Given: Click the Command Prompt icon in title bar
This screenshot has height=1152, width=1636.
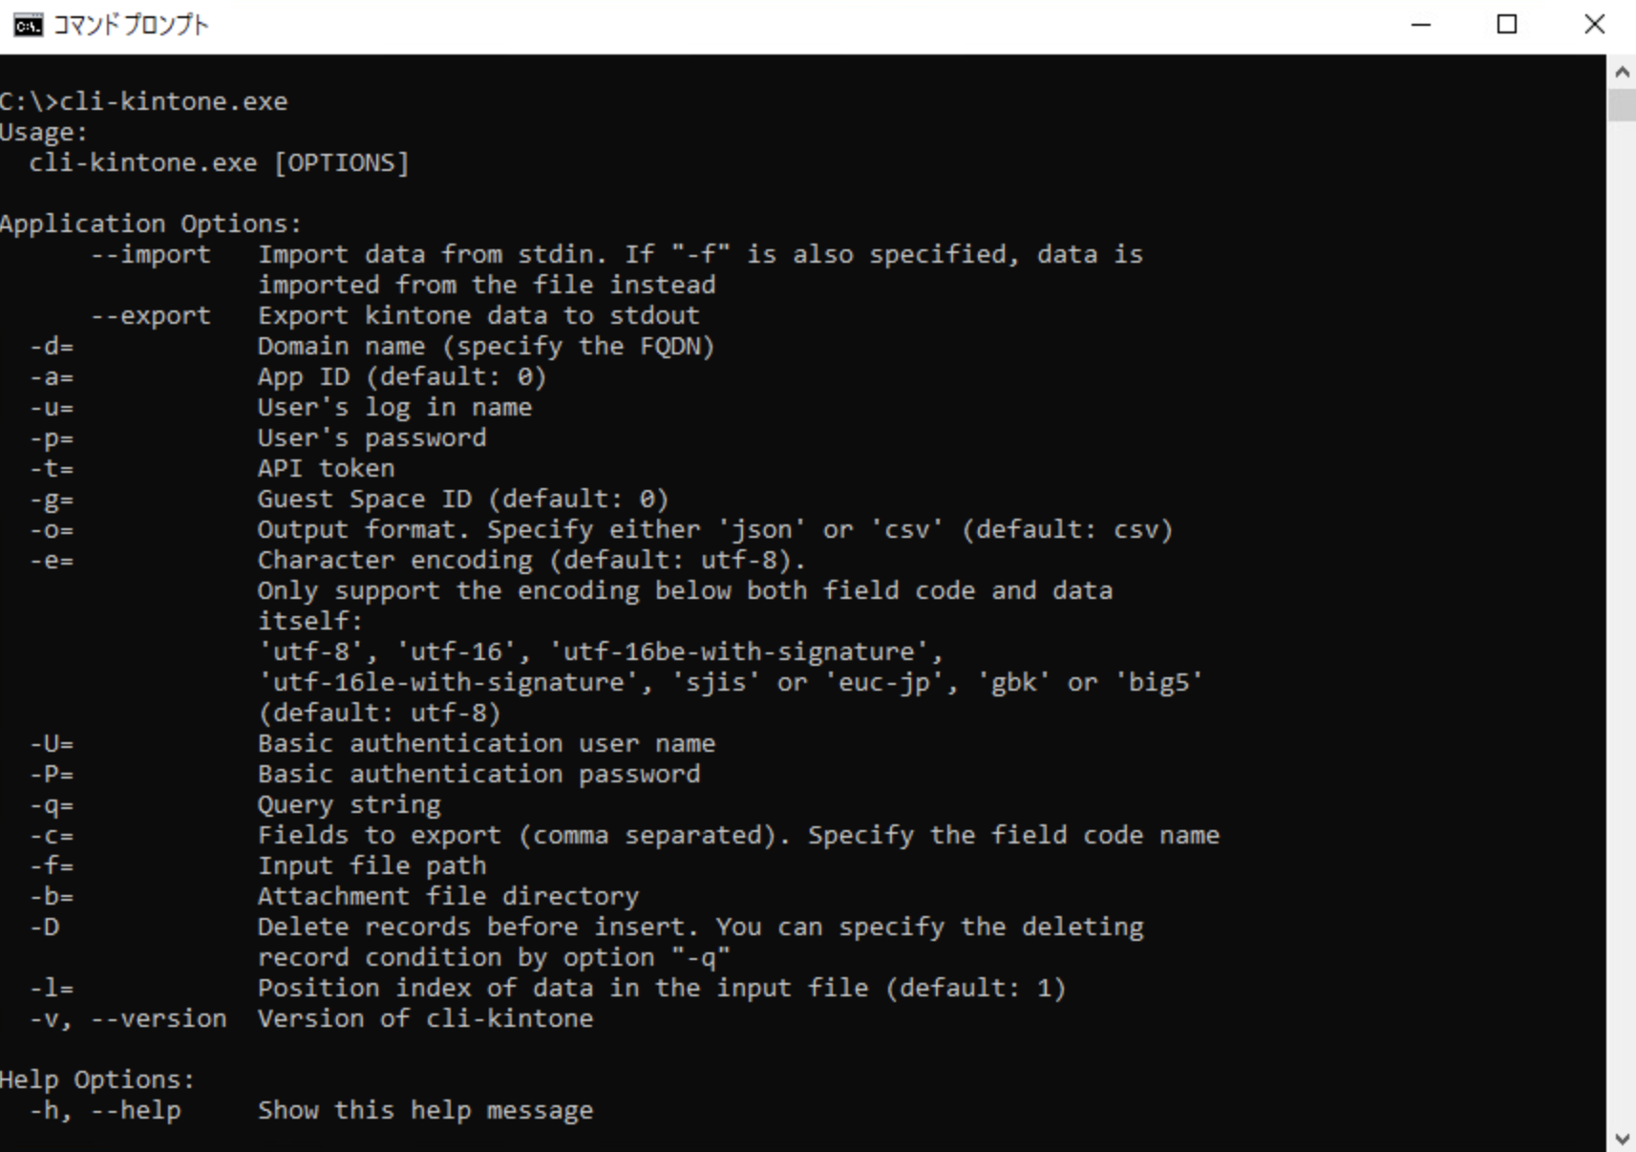Looking at the screenshot, I should tap(28, 25).
